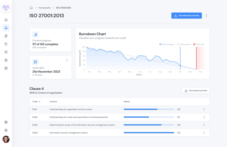
Task: Go to Frameworks breadcrumb
Action: click(44, 8)
